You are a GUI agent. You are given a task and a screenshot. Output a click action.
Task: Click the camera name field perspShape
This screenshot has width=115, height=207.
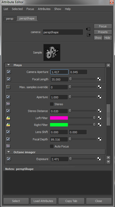pos(63,32)
